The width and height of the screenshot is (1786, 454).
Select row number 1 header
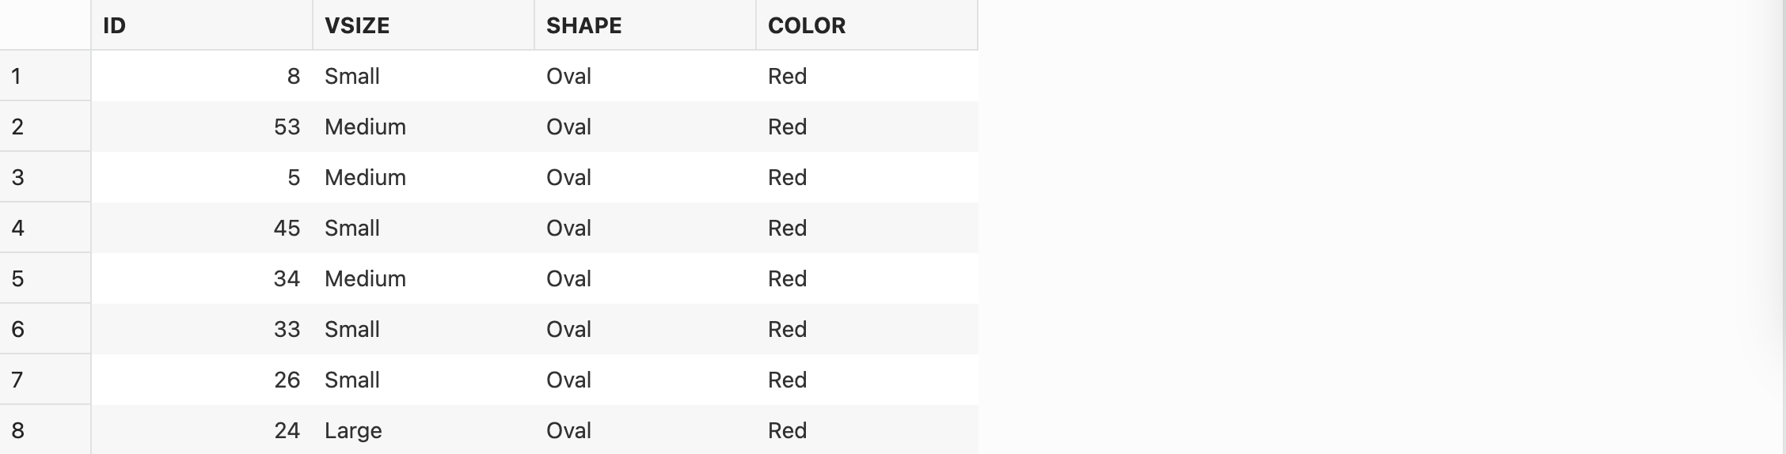pos(44,76)
